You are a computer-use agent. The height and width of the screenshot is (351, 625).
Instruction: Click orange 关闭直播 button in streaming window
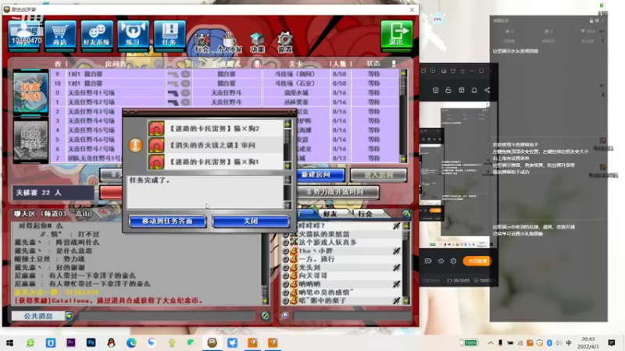pyautogui.click(x=477, y=261)
